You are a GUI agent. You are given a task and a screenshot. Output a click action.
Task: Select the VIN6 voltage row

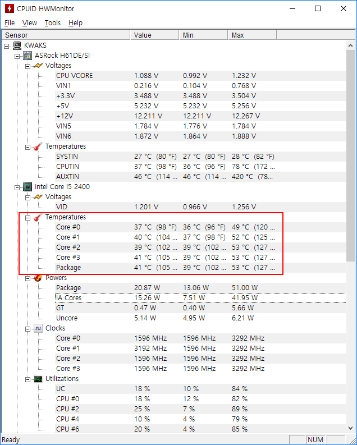tap(200, 136)
